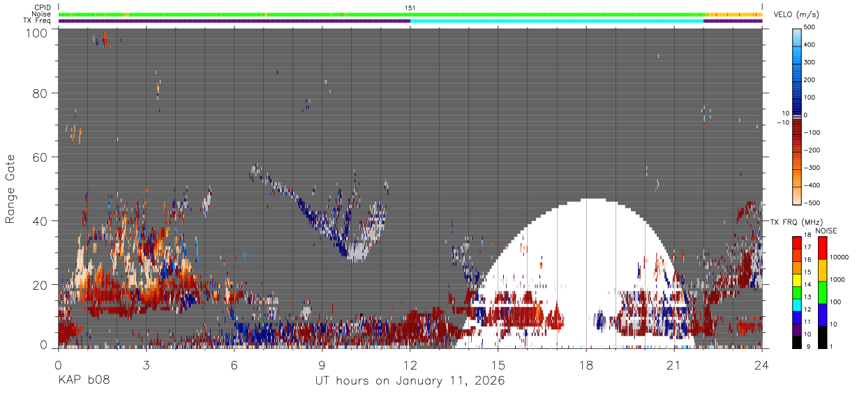Click the TX FRQ (MHz) legend title
857x395 pixels.
[x=795, y=222]
